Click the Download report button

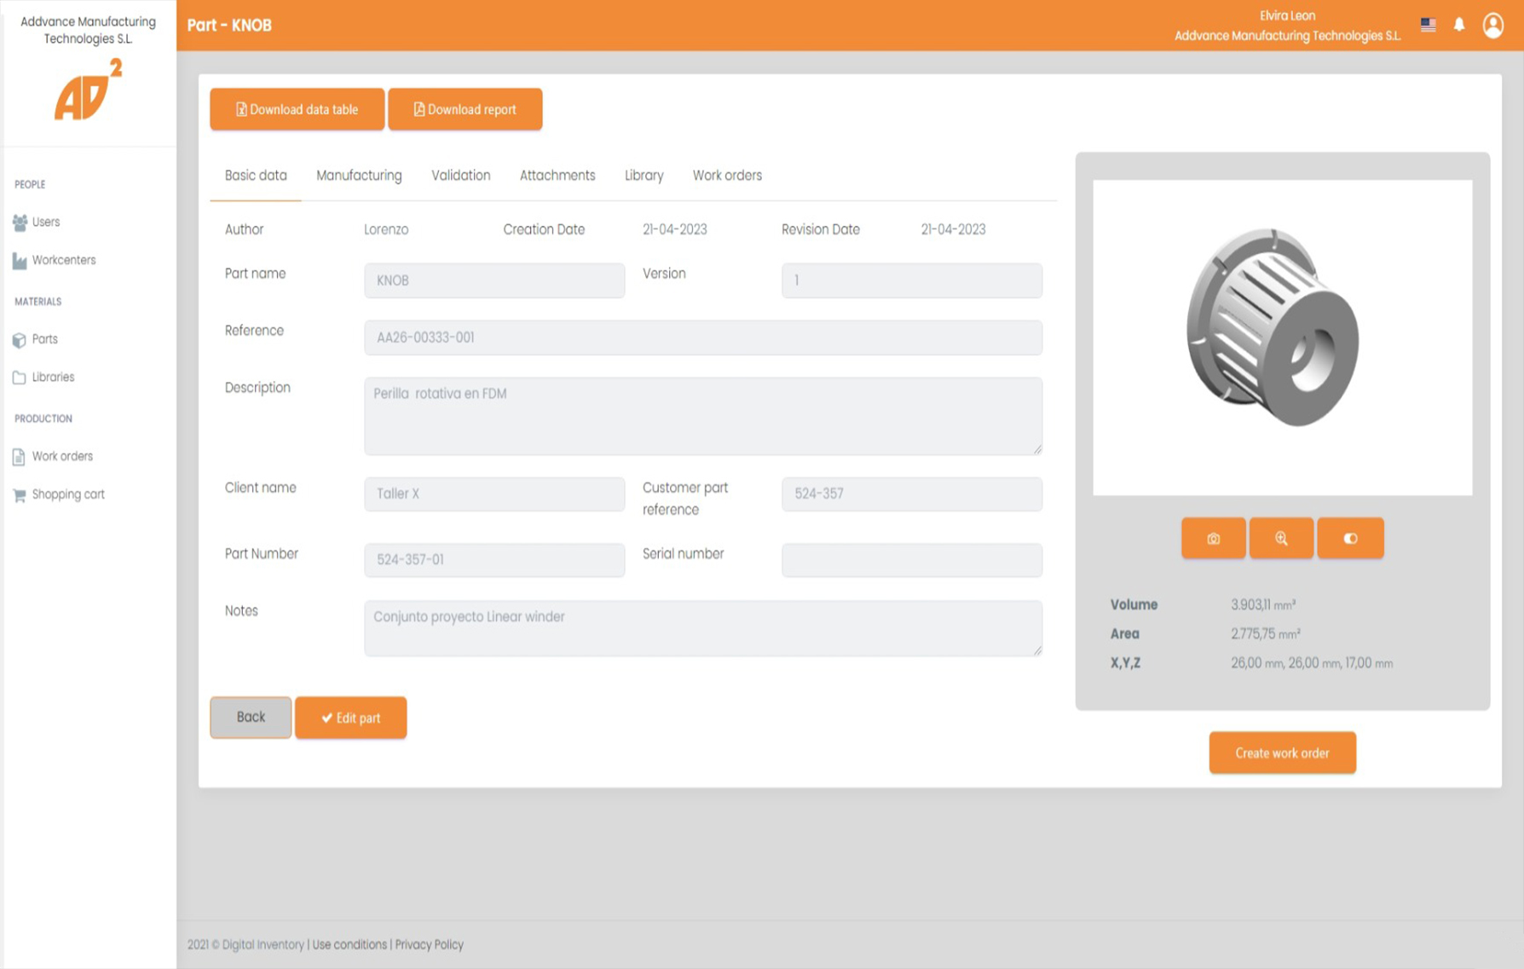point(465,109)
